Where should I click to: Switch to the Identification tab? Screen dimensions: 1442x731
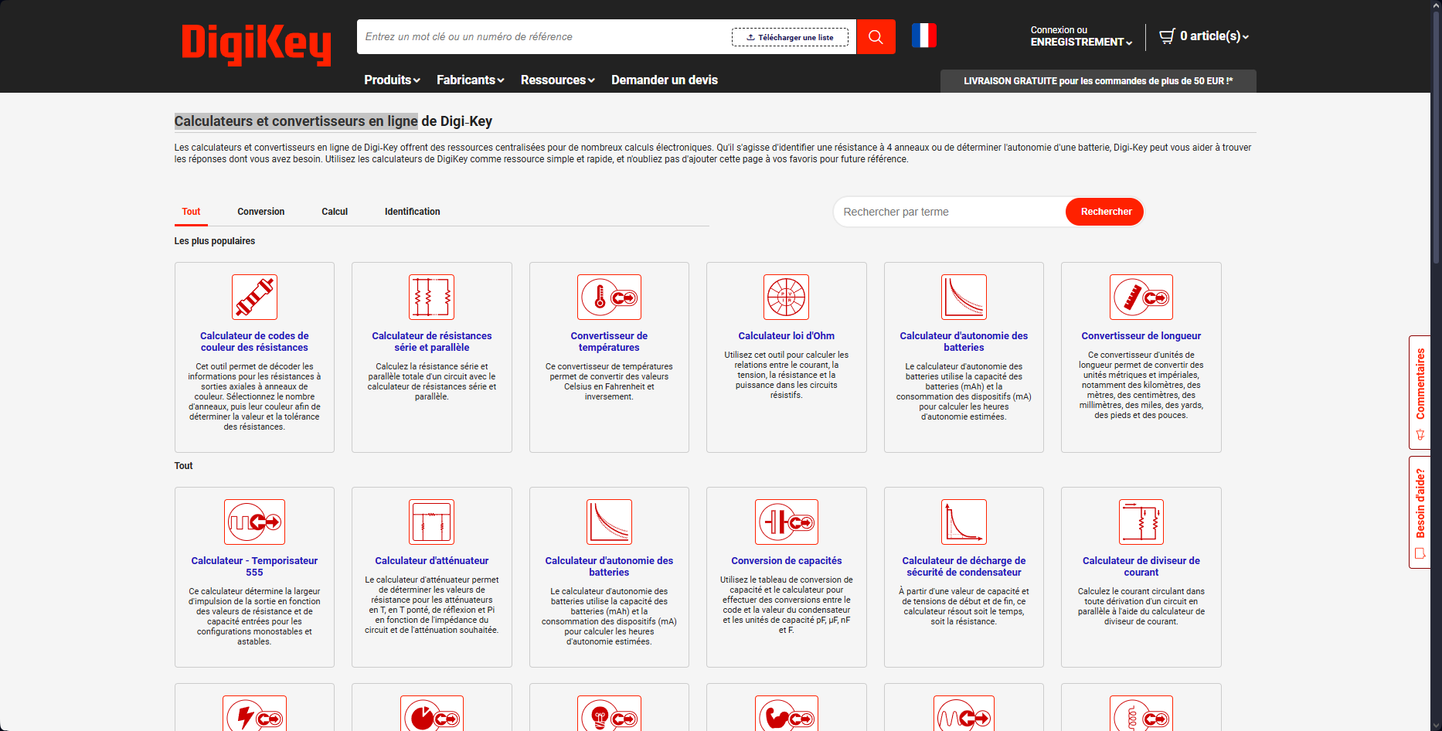412,211
